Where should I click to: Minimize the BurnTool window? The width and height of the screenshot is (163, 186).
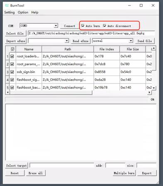point(129,5)
